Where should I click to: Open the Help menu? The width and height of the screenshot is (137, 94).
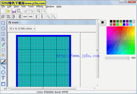(59, 6)
